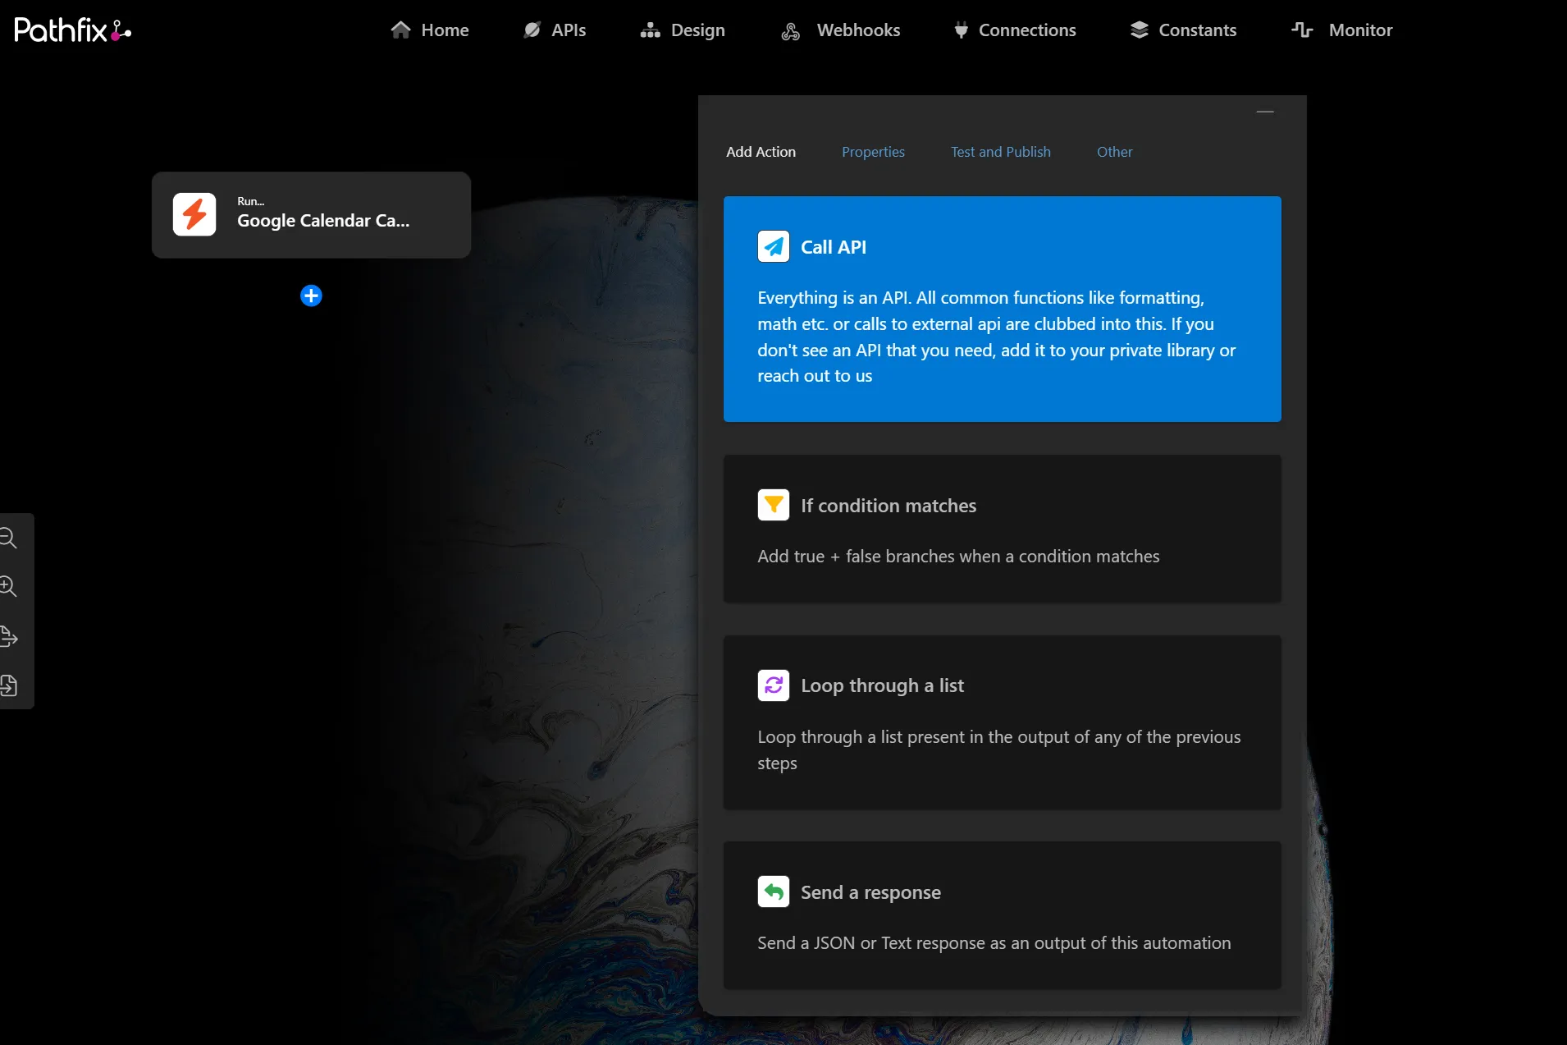This screenshot has height=1045, width=1567.
Task: Open the Constants section
Action: [1183, 30]
